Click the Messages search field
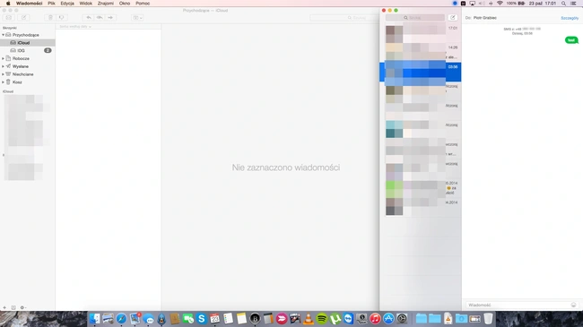 [415, 17]
